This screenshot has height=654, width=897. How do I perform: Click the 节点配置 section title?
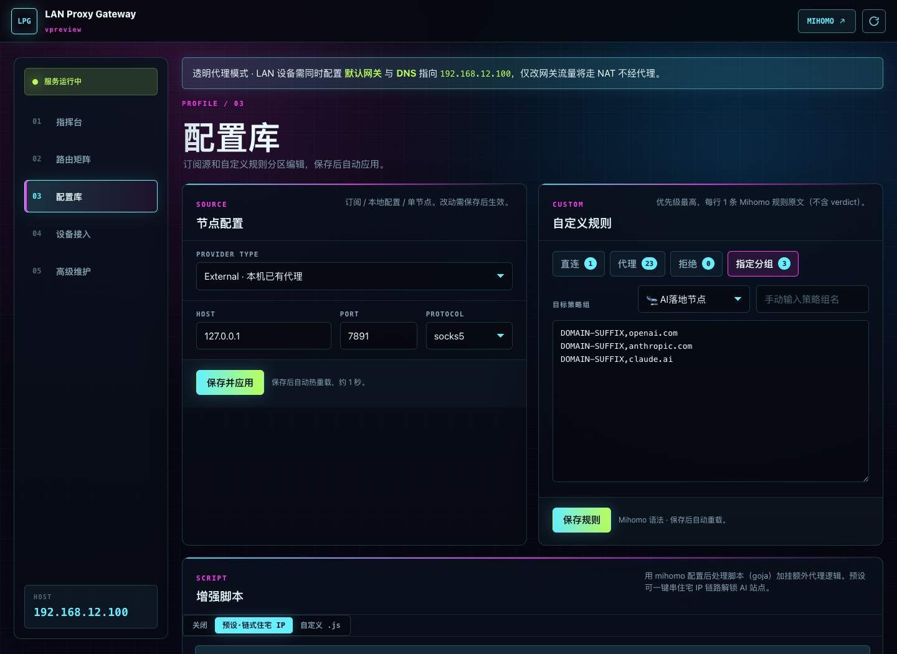(220, 223)
